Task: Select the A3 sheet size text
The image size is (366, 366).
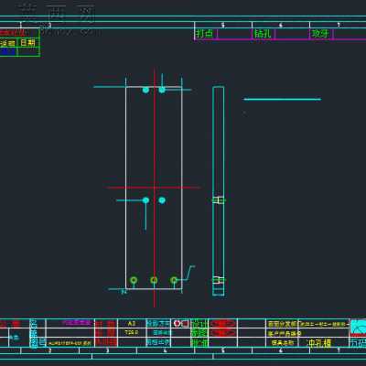Action: point(132,324)
